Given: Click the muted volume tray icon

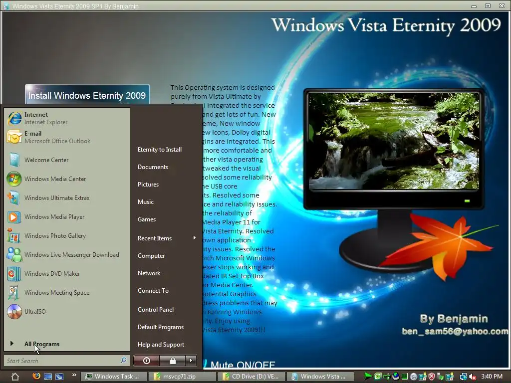Looking at the screenshot, I should point(473,377).
